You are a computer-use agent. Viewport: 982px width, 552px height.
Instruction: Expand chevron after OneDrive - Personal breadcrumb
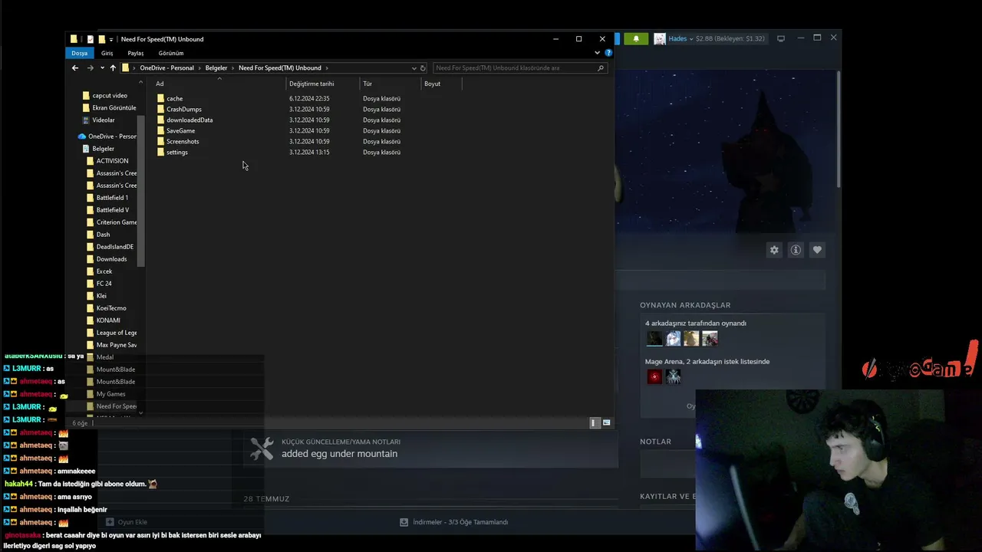tap(199, 68)
